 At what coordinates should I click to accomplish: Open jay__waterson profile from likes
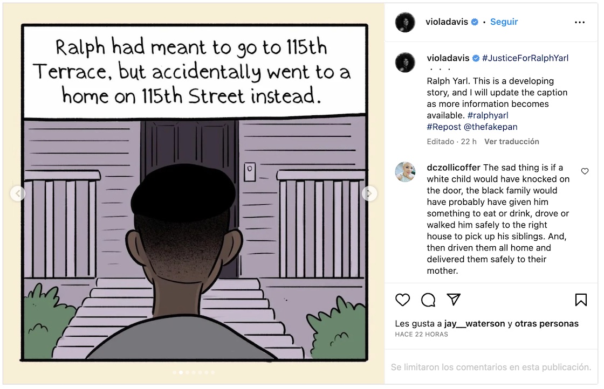[475, 324]
